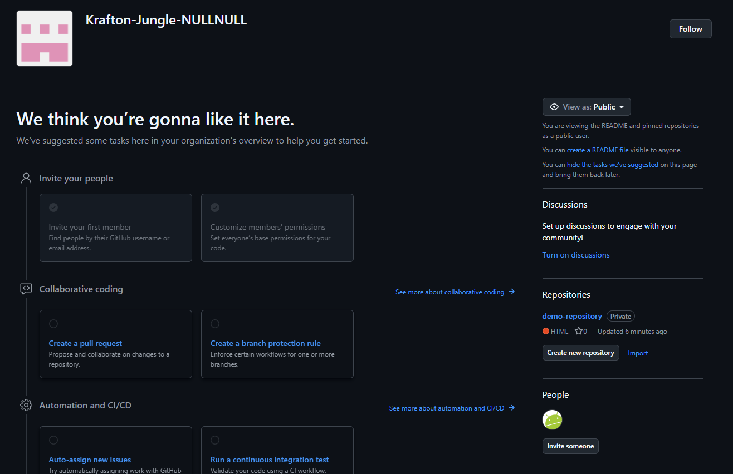Click checkmark on Invite your first member

coord(53,208)
